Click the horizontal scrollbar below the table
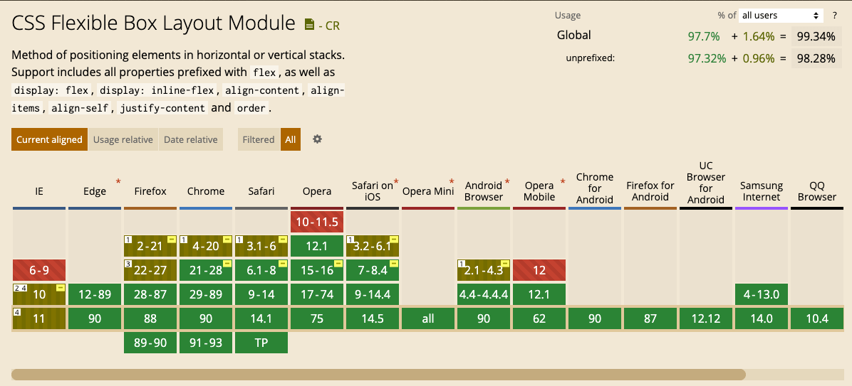Image resolution: width=852 pixels, height=386 pixels. pyautogui.click(x=378, y=374)
